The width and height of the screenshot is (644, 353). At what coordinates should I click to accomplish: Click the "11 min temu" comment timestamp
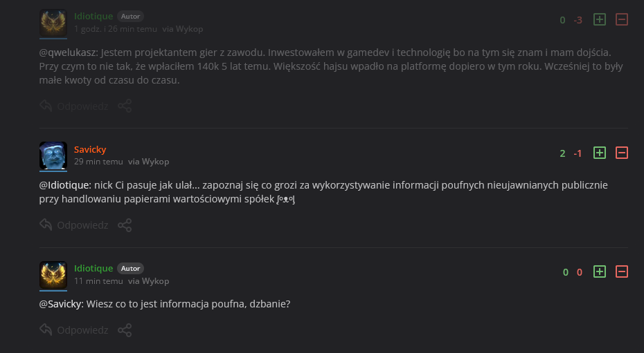point(98,281)
